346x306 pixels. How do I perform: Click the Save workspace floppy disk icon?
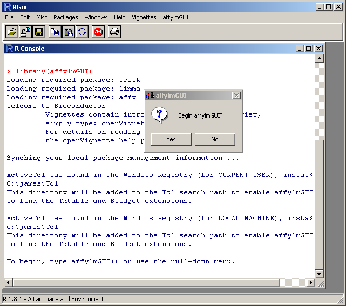(x=39, y=32)
